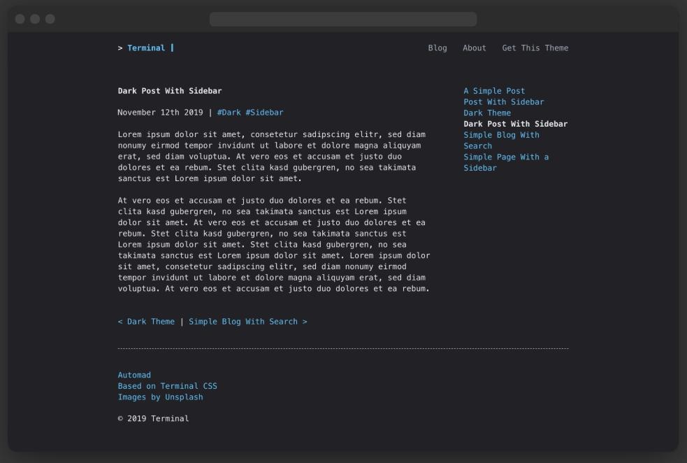Click the November 12th 2019 date text
This screenshot has height=463, width=687.
point(161,112)
